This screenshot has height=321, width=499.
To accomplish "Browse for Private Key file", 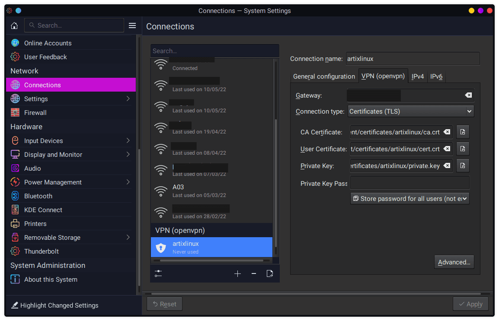I will (463, 165).
